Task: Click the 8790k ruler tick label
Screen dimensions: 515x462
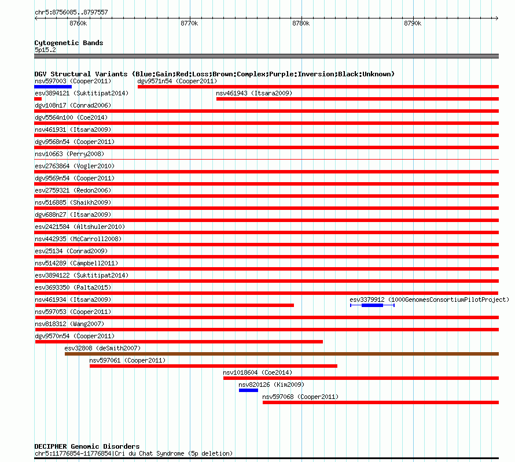Action: pos(413,23)
